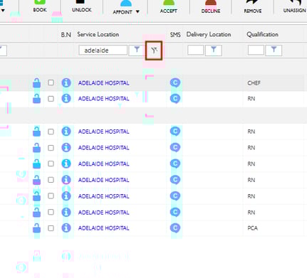307x278 pixels.
Task: Open info icon in RN row below CHEF
Action: (x=66, y=99)
